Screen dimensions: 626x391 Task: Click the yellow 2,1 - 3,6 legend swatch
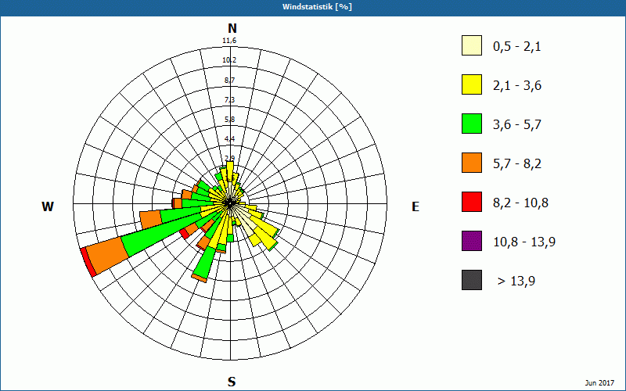click(x=472, y=84)
